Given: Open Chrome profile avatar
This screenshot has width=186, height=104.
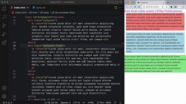Looking at the screenshot, I should point(179,7).
